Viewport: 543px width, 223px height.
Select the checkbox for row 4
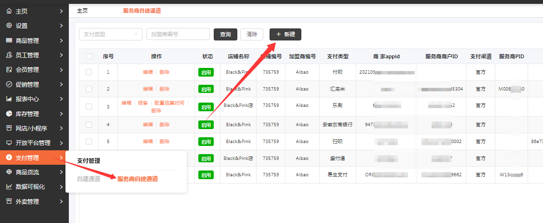(x=89, y=124)
